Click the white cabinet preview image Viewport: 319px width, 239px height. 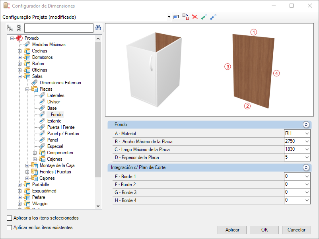click(x=154, y=70)
